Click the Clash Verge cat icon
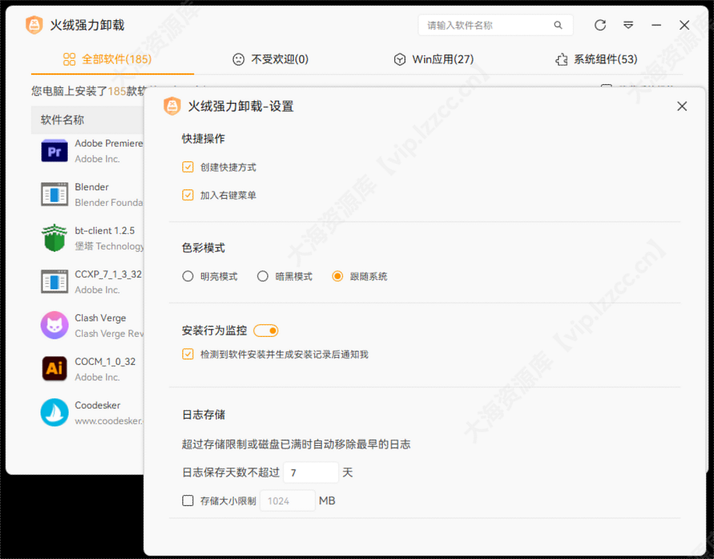This screenshot has width=714, height=559. [x=55, y=325]
